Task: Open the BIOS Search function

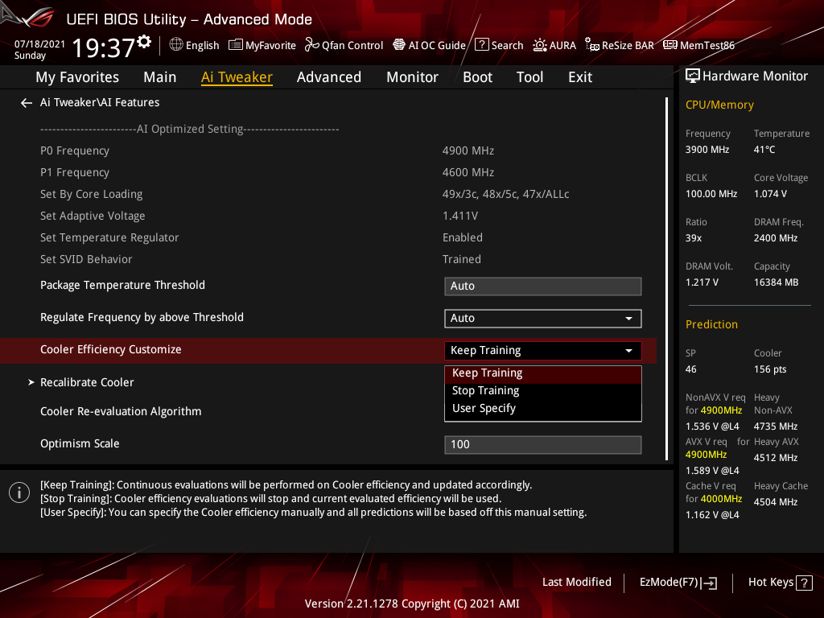Action: [499, 45]
